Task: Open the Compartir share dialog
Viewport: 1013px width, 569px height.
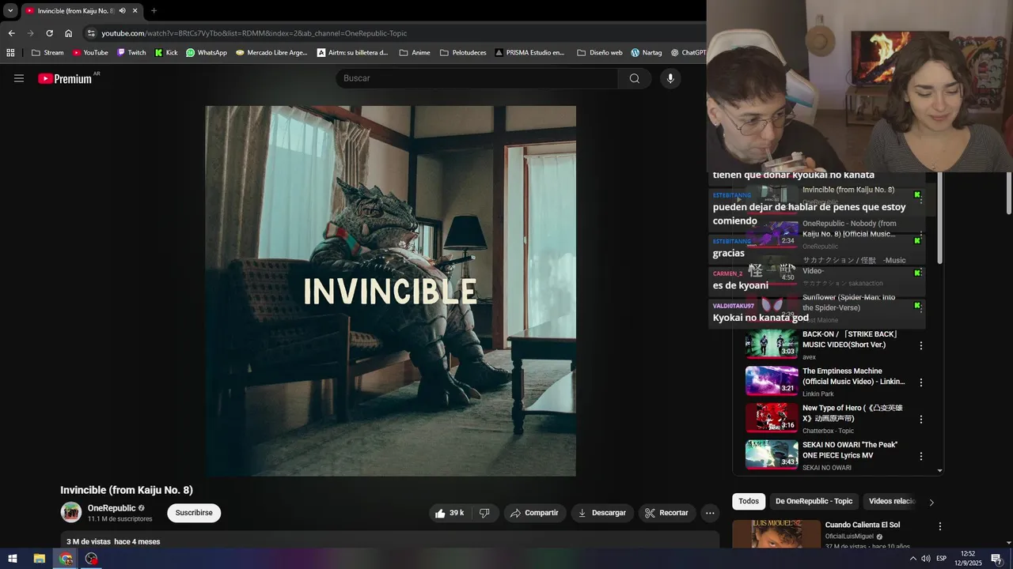Action: pos(535,513)
